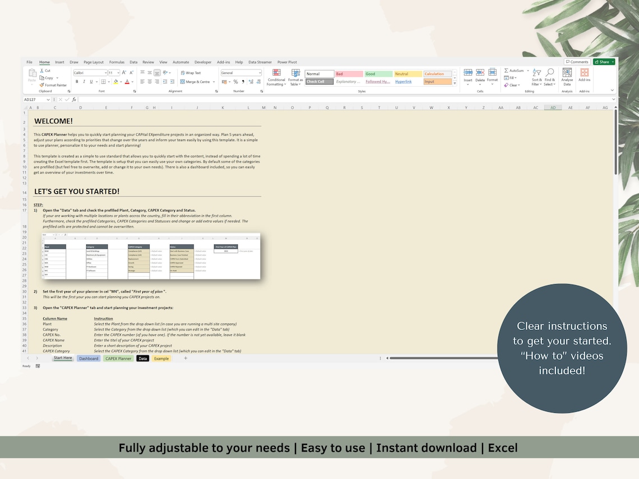The height and width of the screenshot is (479, 639).
Task: Apply italic formatting with the Italic icon
Action: pos(85,81)
